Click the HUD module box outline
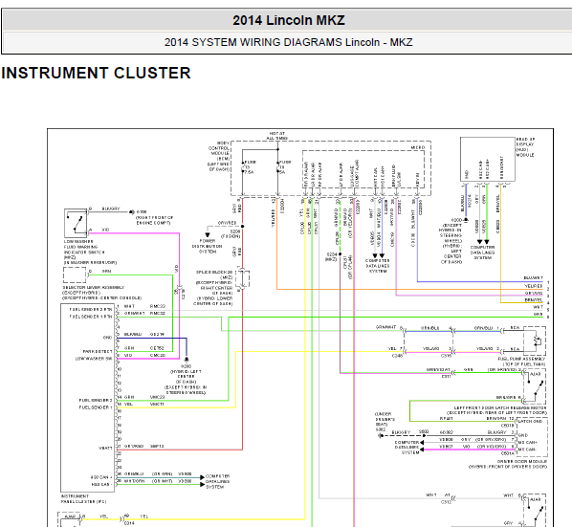Image resolution: width=572 pixels, height=527 pixels. coord(488,159)
